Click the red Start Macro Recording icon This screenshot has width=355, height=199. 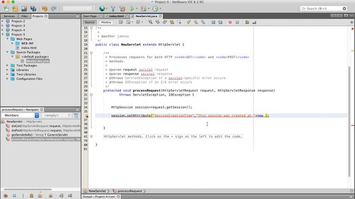pyautogui.click(x=230, y=22)
